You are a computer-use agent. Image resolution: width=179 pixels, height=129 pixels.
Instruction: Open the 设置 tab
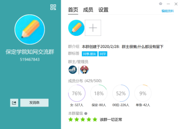103,10
